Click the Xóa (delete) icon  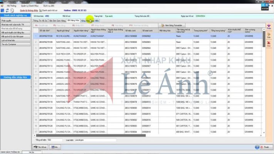pos(269,44)
